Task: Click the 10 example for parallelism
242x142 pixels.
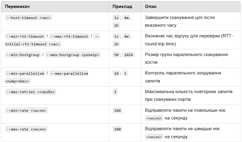Action: point(116,74)
